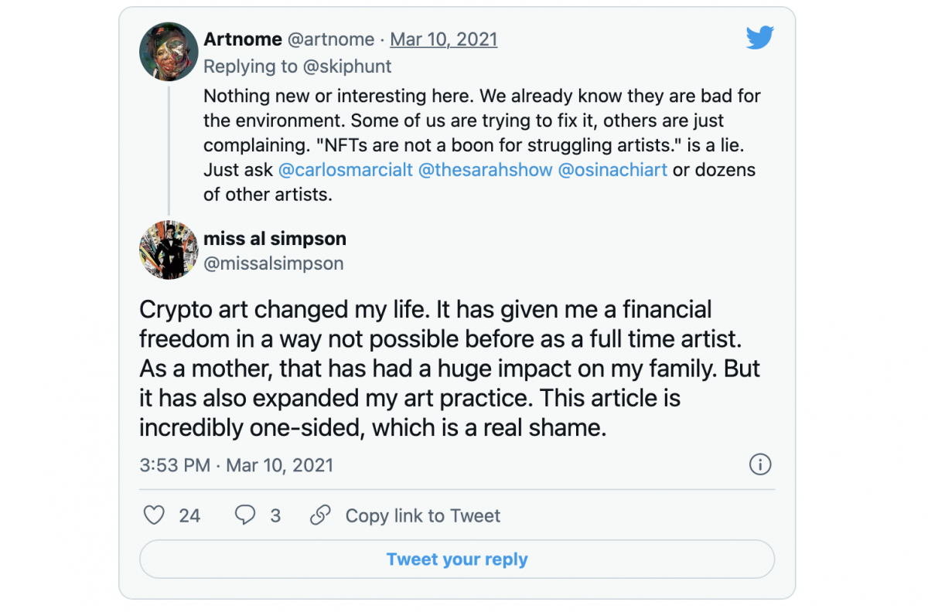Click the @artnome handle
This screenshot has height=612, width=928.
pyautogui.click(x=331, y=39)
